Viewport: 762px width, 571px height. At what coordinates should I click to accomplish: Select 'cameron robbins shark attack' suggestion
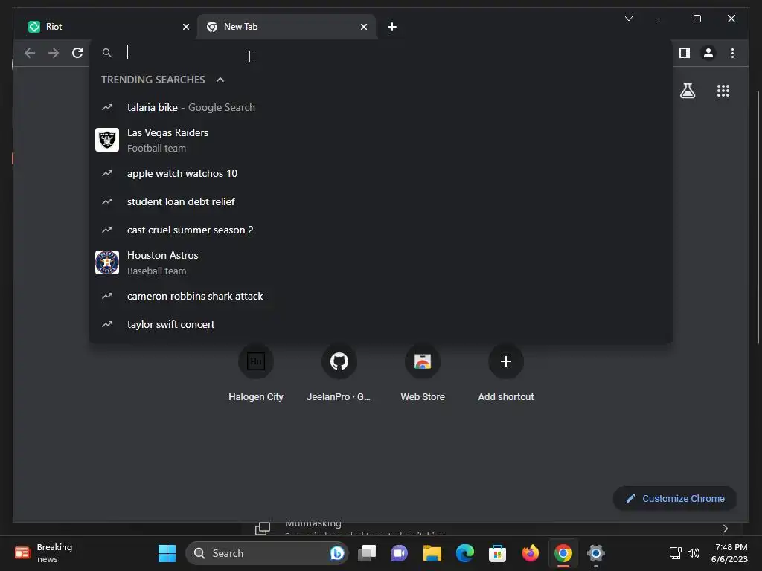tap(381, 296)
